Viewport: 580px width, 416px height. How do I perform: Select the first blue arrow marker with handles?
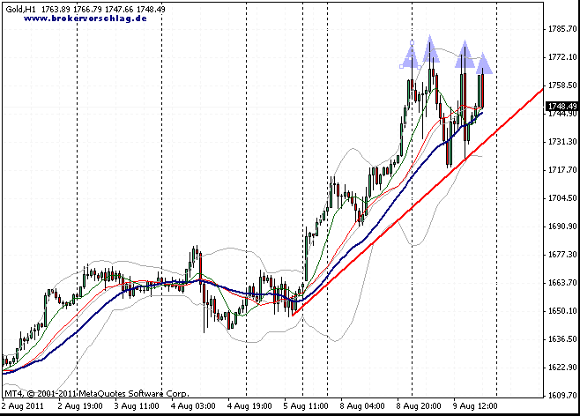(x=412, y=56)
